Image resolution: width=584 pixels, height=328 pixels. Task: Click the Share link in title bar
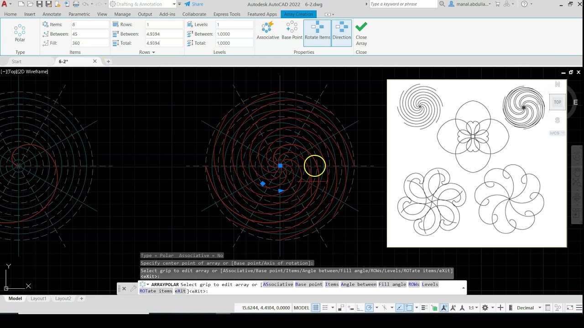(x=194, y=4)
